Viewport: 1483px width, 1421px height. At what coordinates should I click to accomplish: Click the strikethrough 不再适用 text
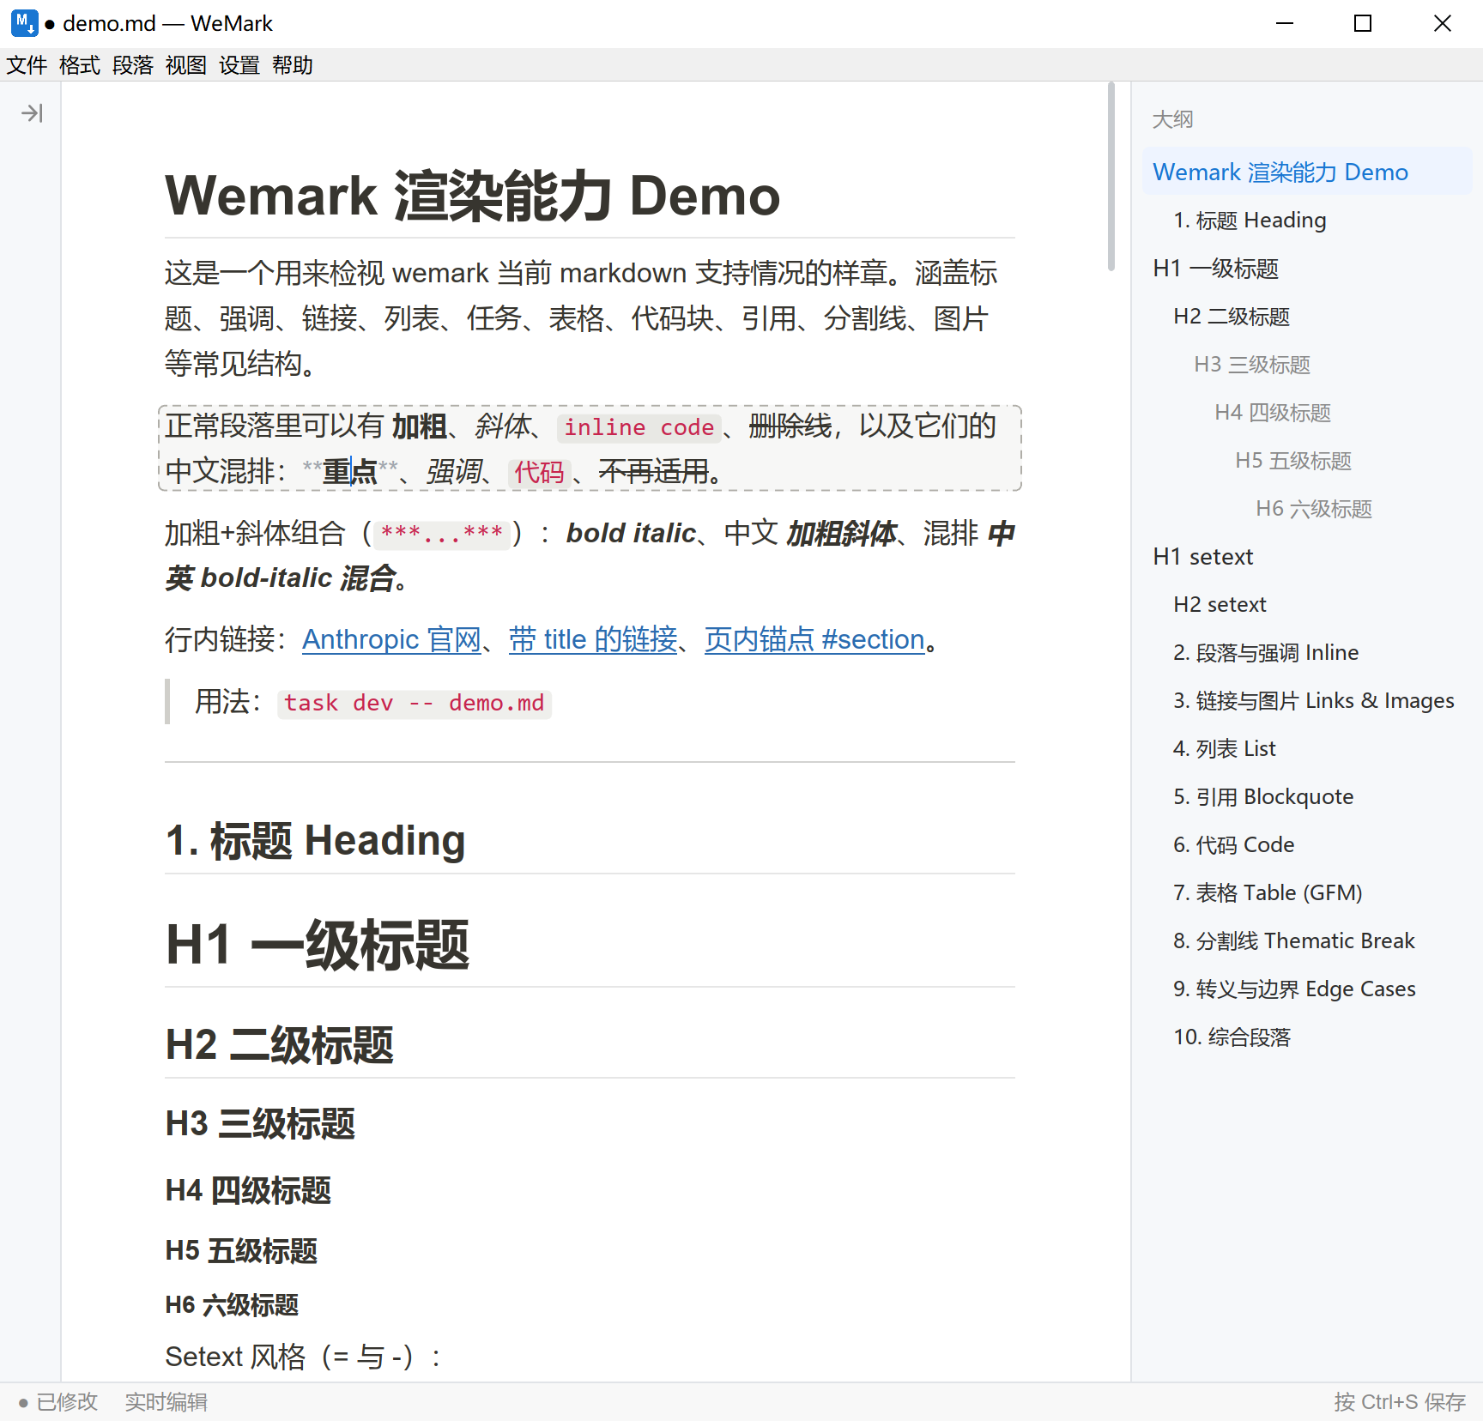[654, 471]
